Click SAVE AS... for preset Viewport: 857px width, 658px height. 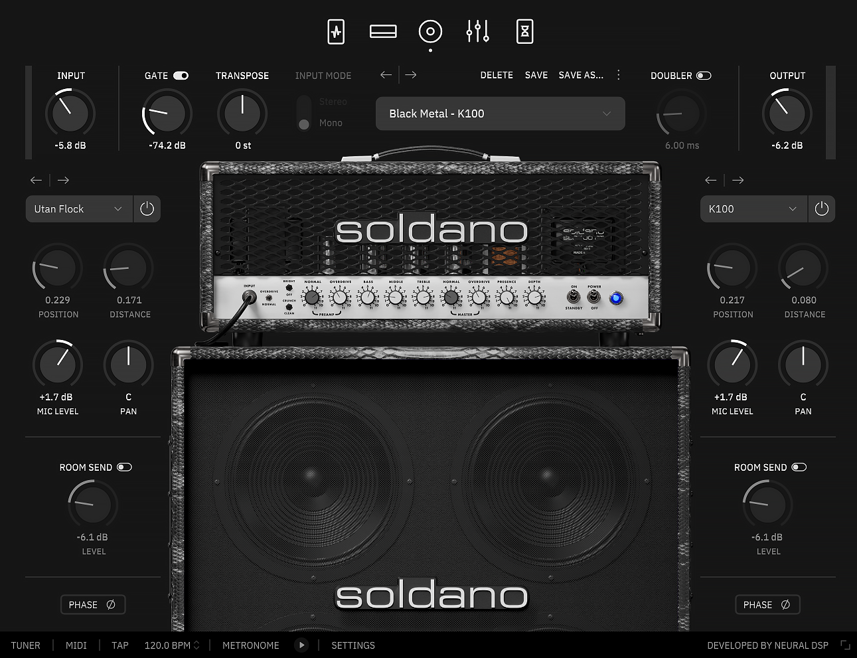click(x=581, y=75)
